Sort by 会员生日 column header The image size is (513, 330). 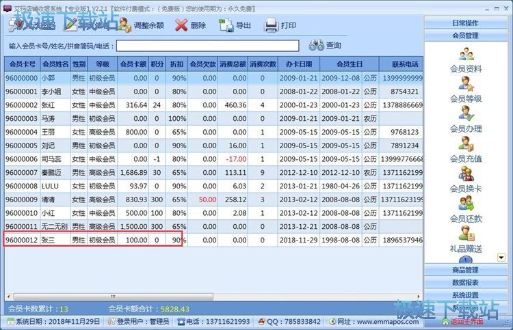click(350, 64)
